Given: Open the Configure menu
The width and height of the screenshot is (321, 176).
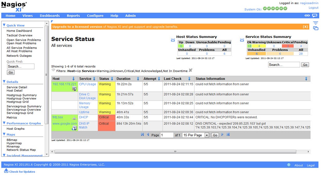Looking at the screenshot, I should point(95,16).
